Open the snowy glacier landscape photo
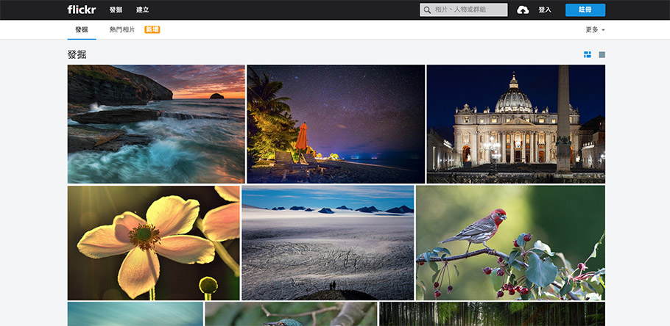Viewport: 670px width, 326px height. click(x=328, y=242)
